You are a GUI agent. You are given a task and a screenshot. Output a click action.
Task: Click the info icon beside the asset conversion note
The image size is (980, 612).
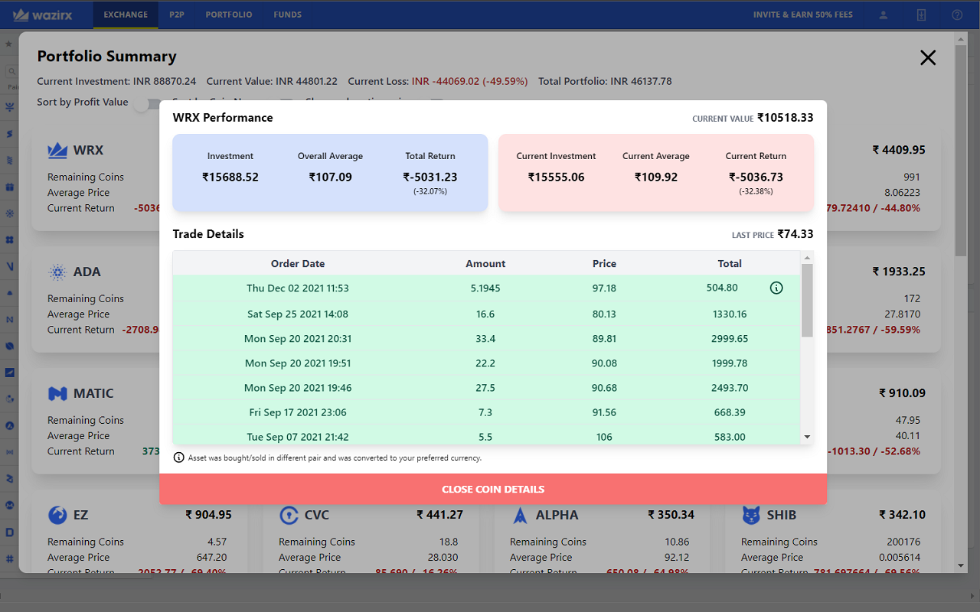pos(179,457)
